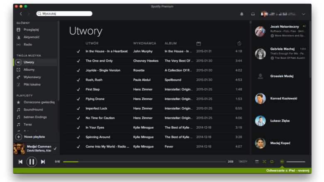
Task: Click the Pliki lokalne file icon
Action: coord(18,84)
